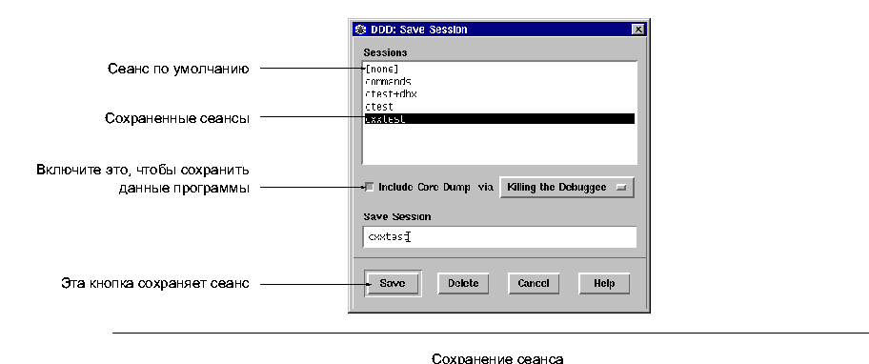Click the "Включите это, чтобы сохранить" annotation

coord(143,170)
